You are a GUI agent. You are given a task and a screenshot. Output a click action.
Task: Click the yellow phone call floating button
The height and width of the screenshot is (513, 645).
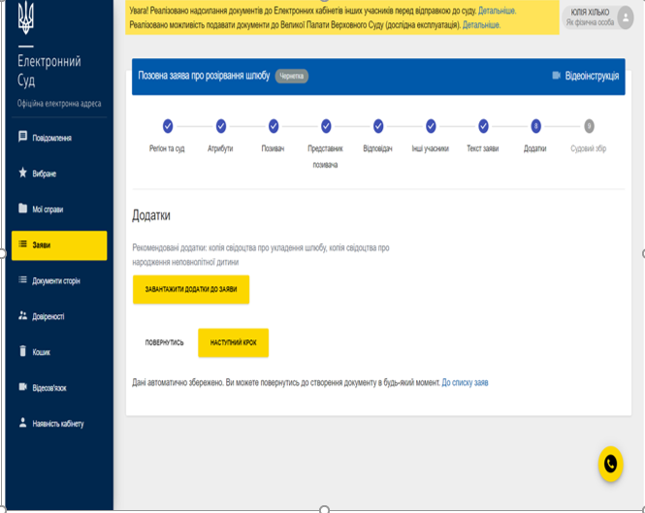click(x=610, y=465)
